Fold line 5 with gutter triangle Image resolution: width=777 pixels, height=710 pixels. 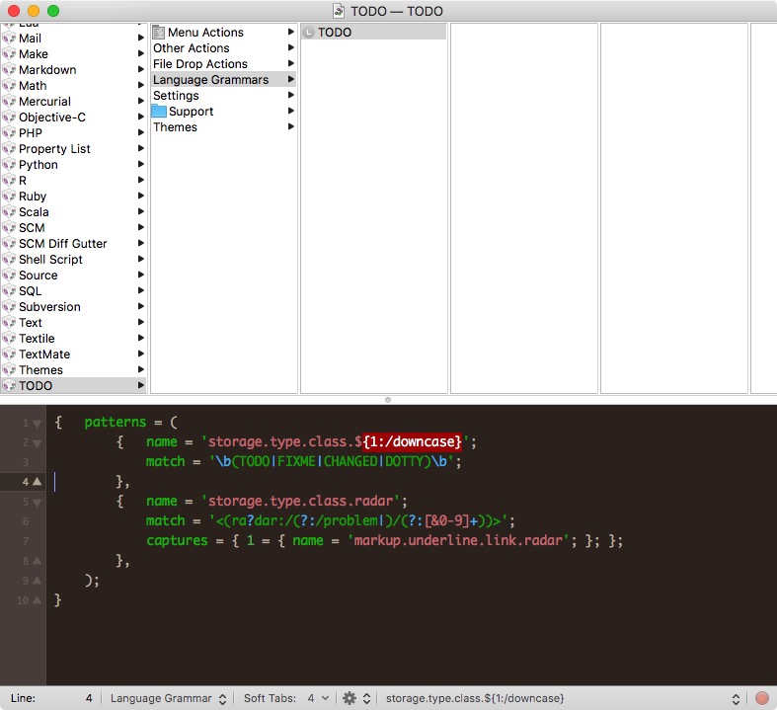coord(38,503)
